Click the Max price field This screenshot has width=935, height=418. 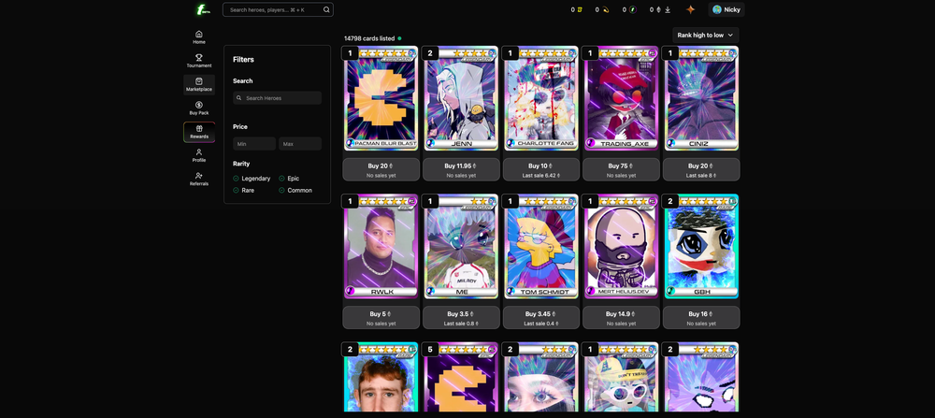coord(300,144)
